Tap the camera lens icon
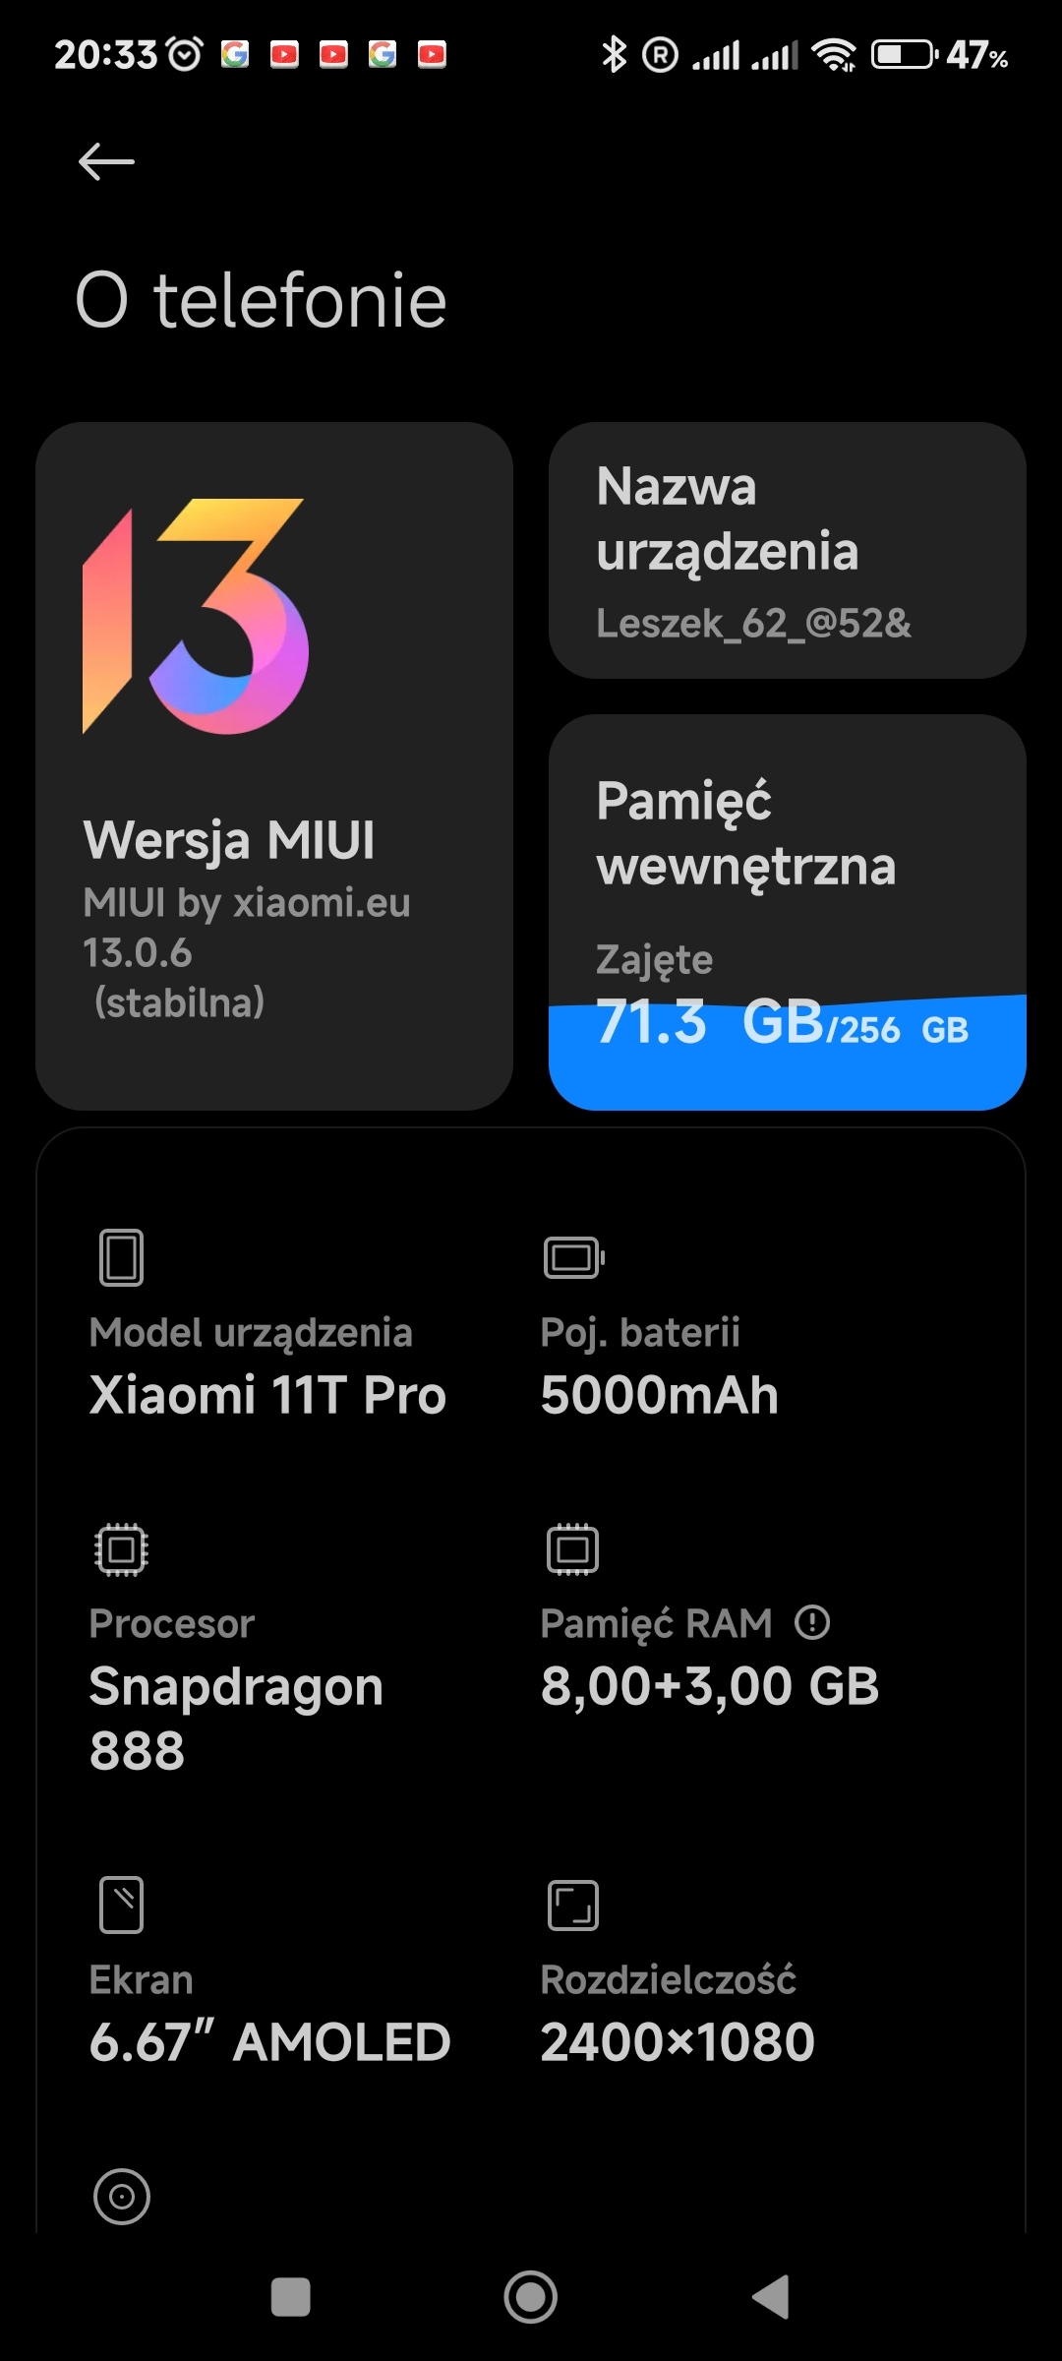Image resolution: width=1062 pixels, height=2361 pixels. pyautogui.click(x=122, y=2197)
